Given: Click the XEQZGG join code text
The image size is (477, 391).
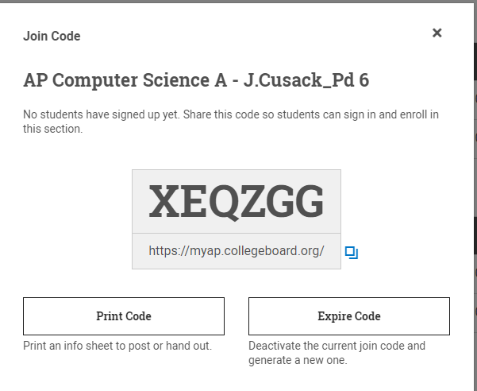Looking at the screenshot, I should 237,202.
